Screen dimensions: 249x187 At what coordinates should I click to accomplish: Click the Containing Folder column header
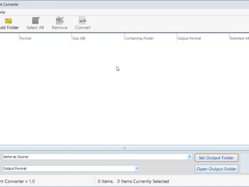[150, 38]
